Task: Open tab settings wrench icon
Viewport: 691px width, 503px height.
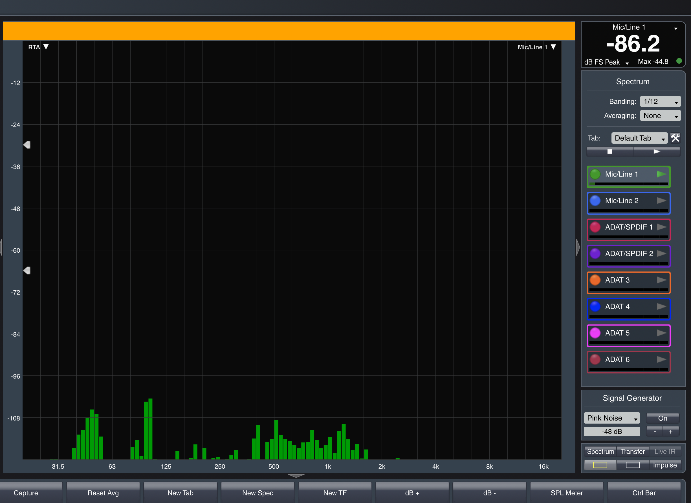Action: (x=675, y=138)
